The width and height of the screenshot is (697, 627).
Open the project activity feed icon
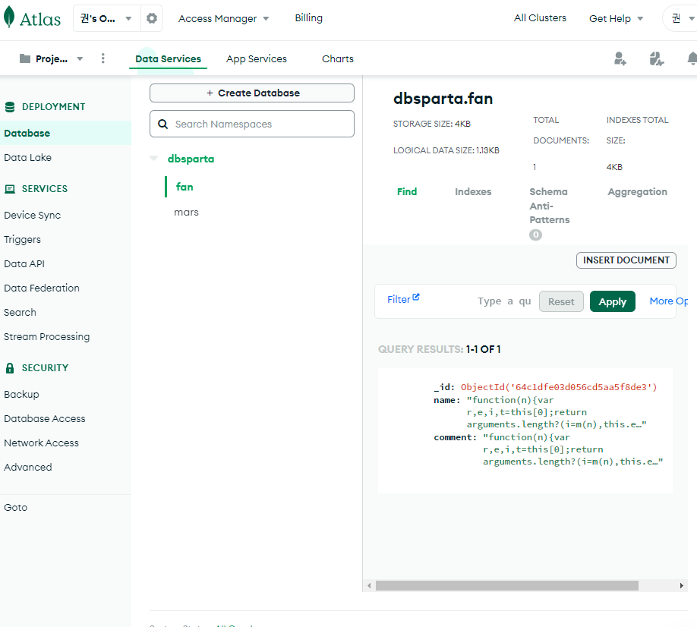657,58
